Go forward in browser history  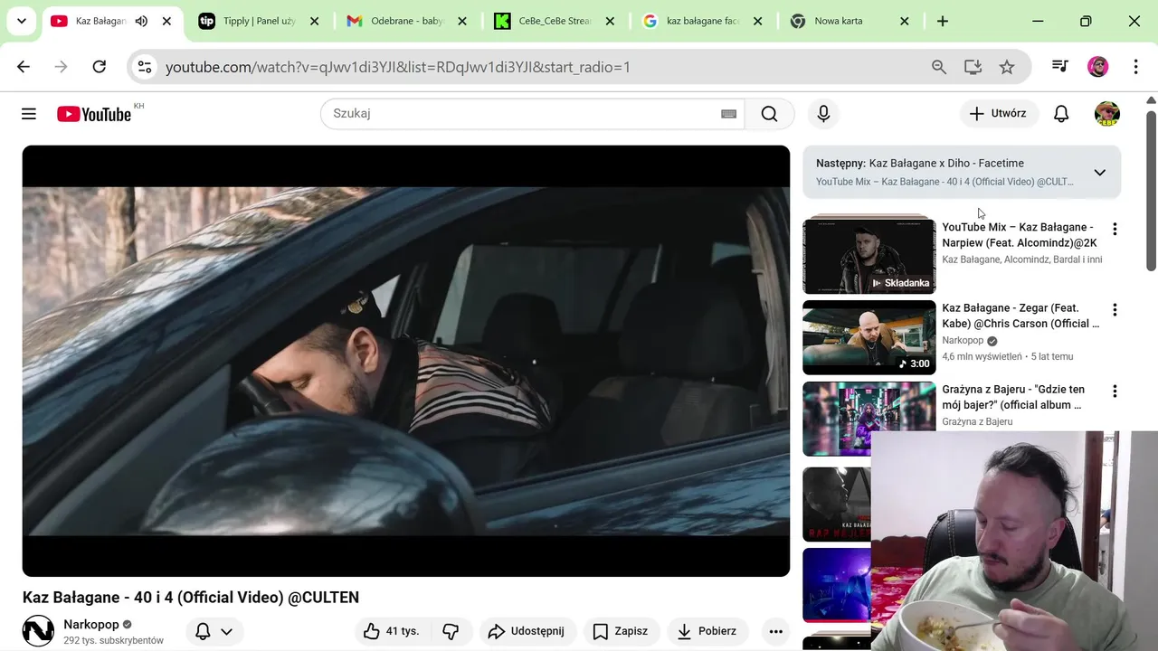coord(61,67)
